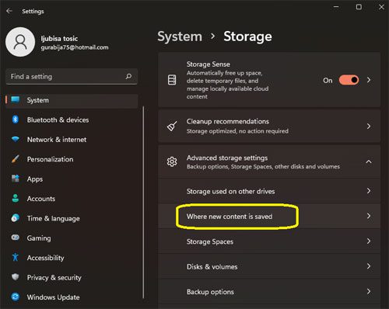The height and width of the screenshot is (309, 389).
Task: Click the Privacy & security shield icon
Action: pos(16,277)
